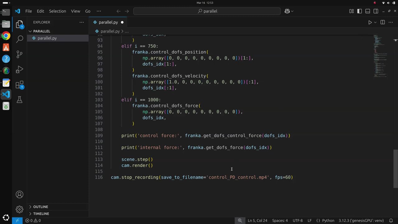Viewport: 398px width, 224px height.
Task: Collapse the PARALLEL folder section
Action: click(x=42, y=31)
